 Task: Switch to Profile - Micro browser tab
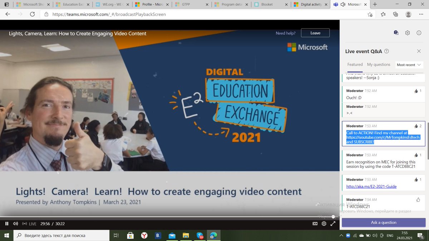tap(152, 4)
